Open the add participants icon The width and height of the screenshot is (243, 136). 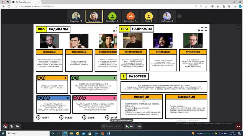coord(5,126)
